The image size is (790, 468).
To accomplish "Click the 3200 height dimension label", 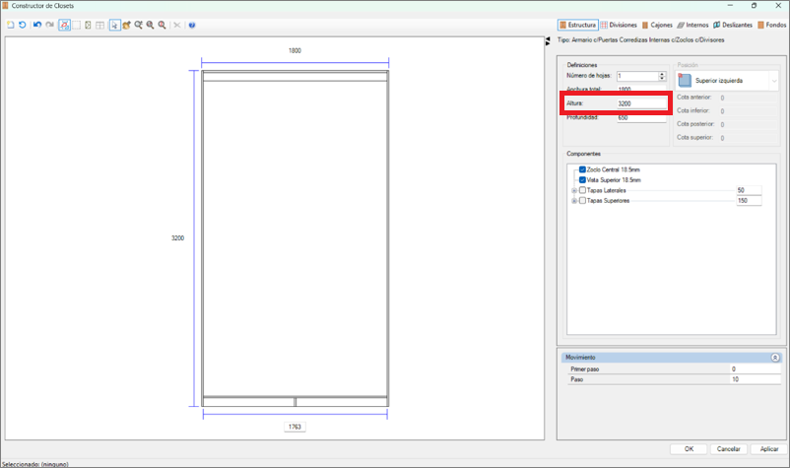I will tap(178, 237).
